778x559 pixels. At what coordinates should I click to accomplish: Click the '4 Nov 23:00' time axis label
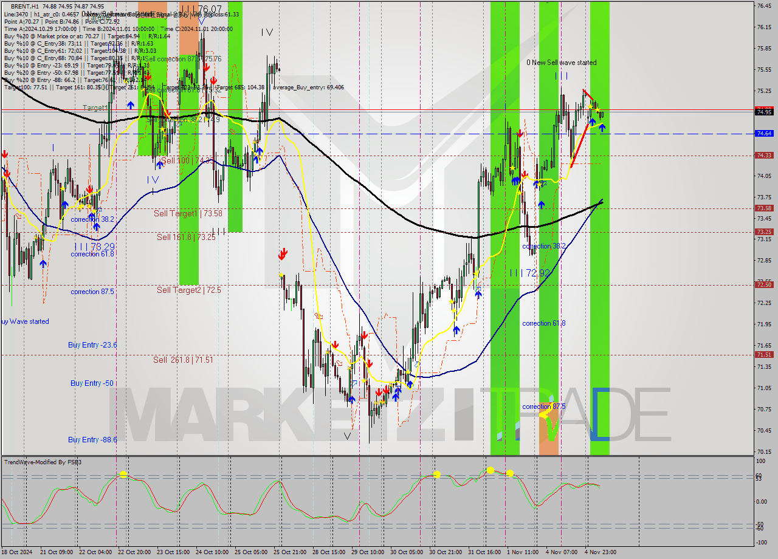(600, 552)
